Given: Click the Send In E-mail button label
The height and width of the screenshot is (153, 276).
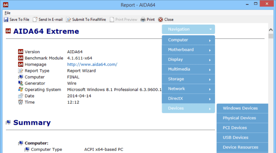Looking at the screenshot, I should (x=51, y=20).
